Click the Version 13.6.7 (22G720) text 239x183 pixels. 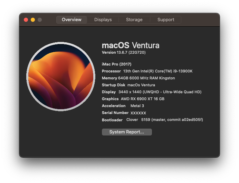click(x=124, y=52)
